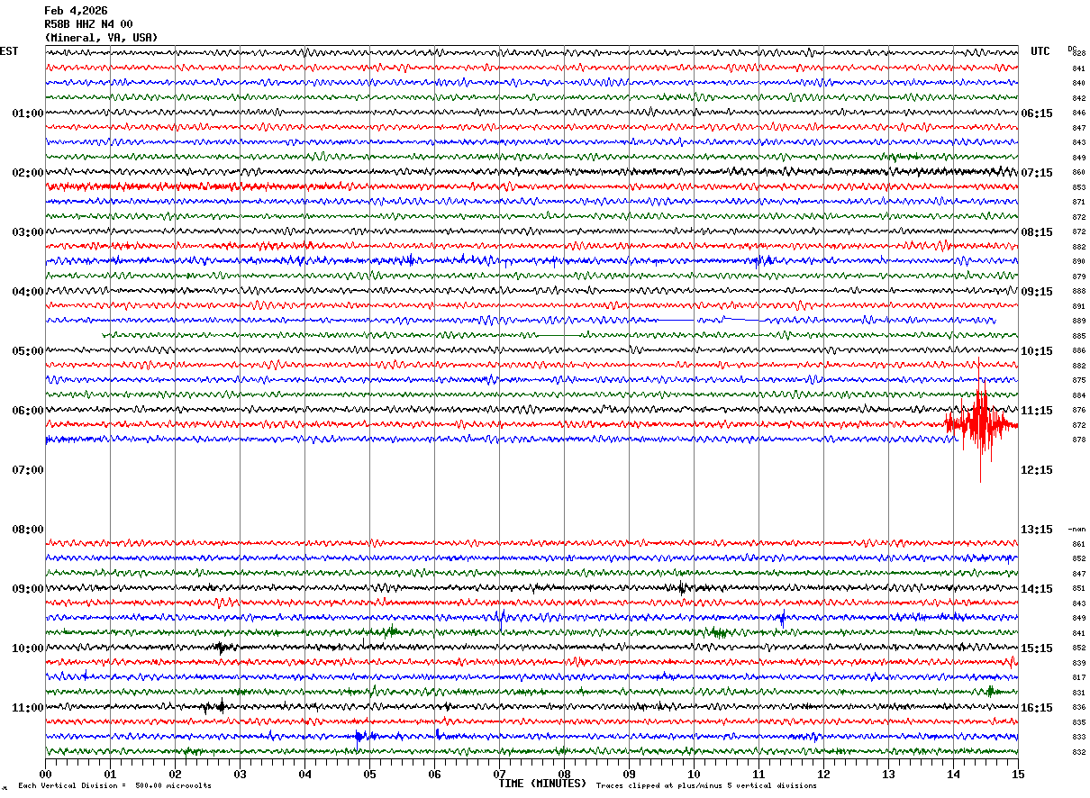The width and height of the screenshot is (1090, 798).
Task: Click the 11:15 UTC time label
Action: (x=1037, y=411)
